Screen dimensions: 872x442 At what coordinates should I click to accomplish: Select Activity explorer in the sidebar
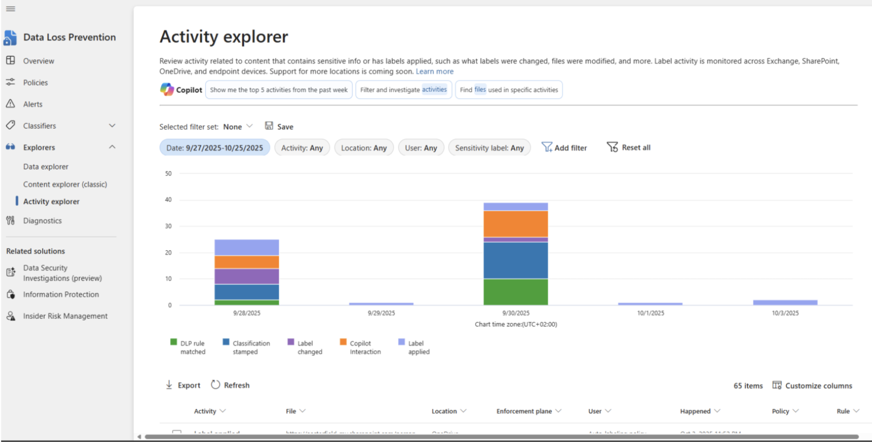(x=51, y=202)
